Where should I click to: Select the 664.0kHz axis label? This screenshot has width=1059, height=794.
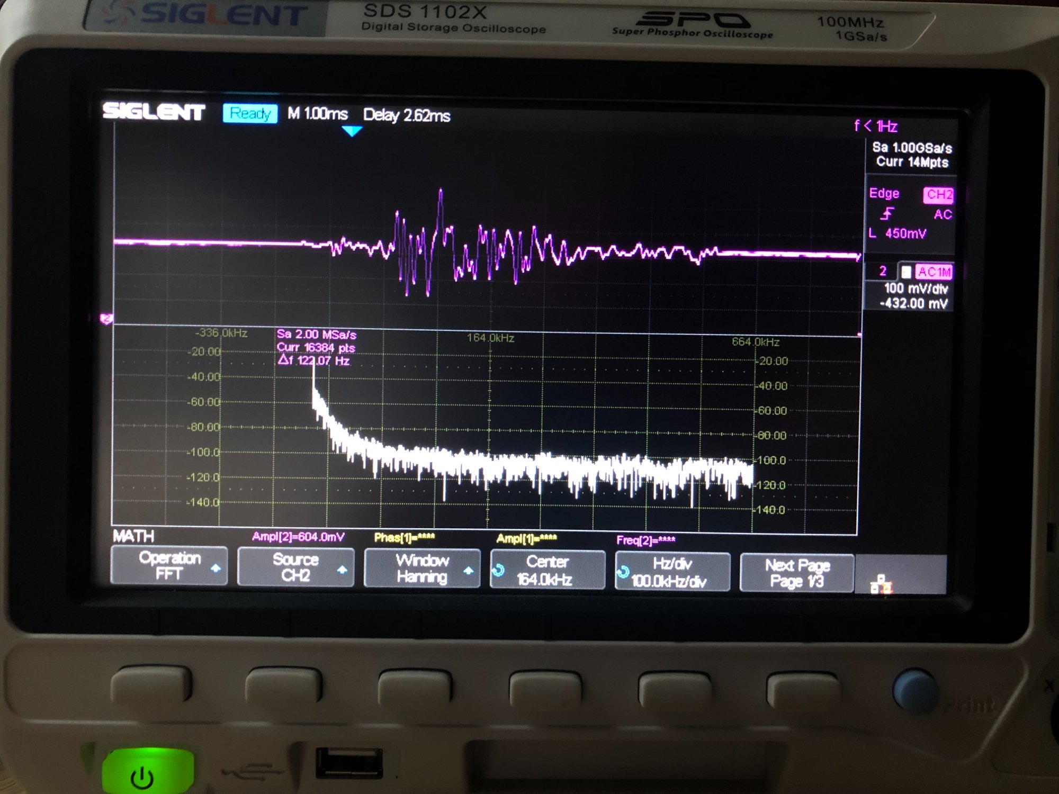tap(756, 342)
